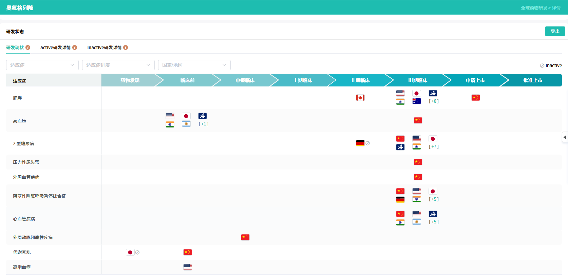The width and height of the screenshot is (568, 278).
Task: Click EU flag in 2型糖尿病 row
Action: tap(400, 146)
